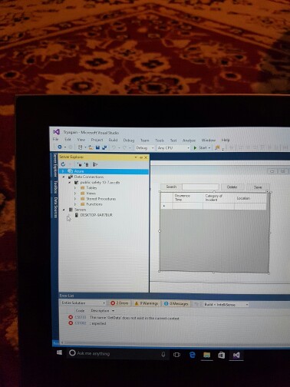Open the Edge browser from taskbar

[193, 355]
